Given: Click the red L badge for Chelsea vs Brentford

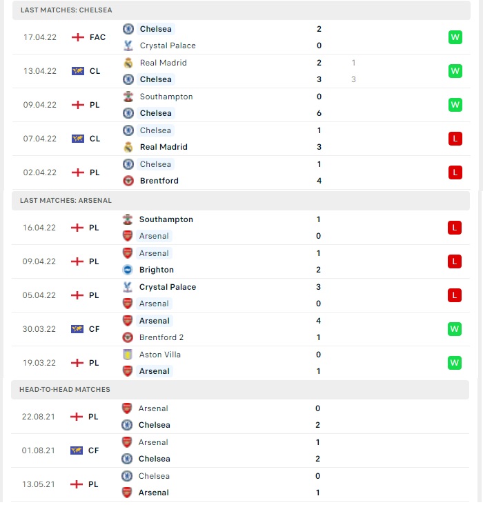Looking at the screenshot, I should point(455,172).
